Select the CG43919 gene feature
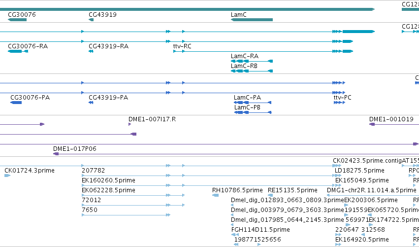419x247 pixels. 91,20
